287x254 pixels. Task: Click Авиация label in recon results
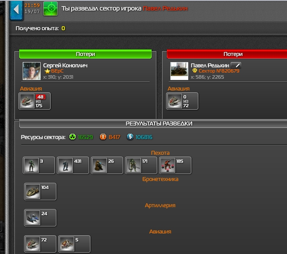(160, 232)
